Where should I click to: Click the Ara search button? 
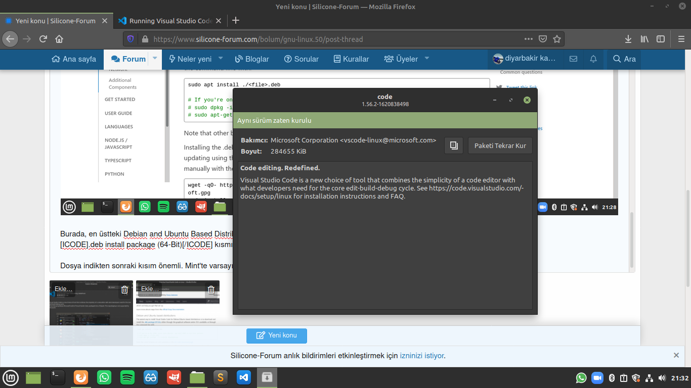click(x=624, y=59)
